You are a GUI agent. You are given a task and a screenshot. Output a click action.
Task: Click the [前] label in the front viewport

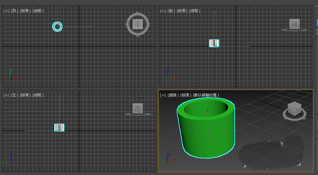pyautogui.click(x=171, y=11)
